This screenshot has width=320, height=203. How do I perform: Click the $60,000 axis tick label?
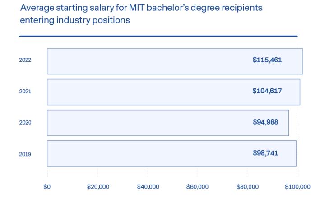197,187
